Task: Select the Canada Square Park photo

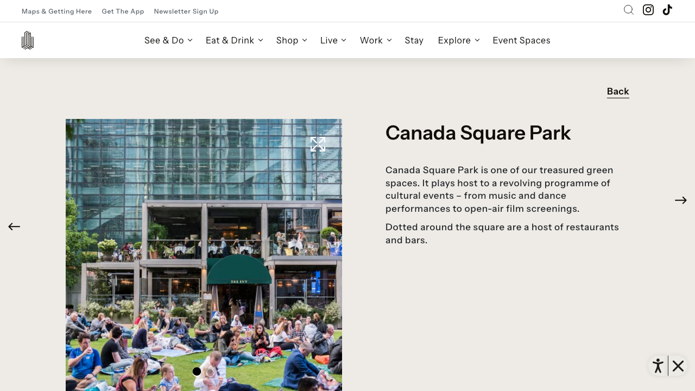Action: point(204,255)
